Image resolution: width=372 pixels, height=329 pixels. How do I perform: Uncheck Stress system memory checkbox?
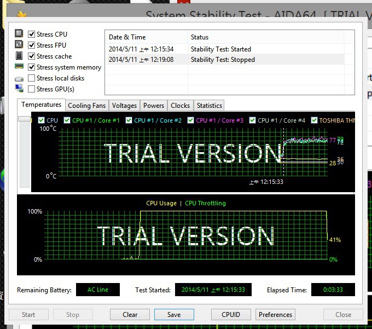(32, 67)
